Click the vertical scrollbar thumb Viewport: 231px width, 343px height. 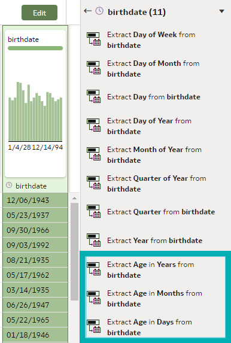pos(74,251)
